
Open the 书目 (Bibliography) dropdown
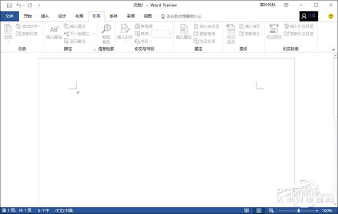[x=143, y=41]
